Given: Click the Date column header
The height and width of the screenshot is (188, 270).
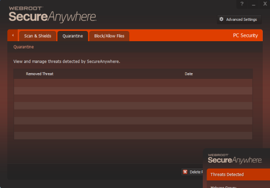Looking at the screenshot, I should 189,74.
